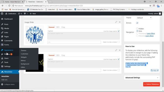Enable open in new window, first slide
The width and height of the screenshot is (164, 92).
coord(119,42)
